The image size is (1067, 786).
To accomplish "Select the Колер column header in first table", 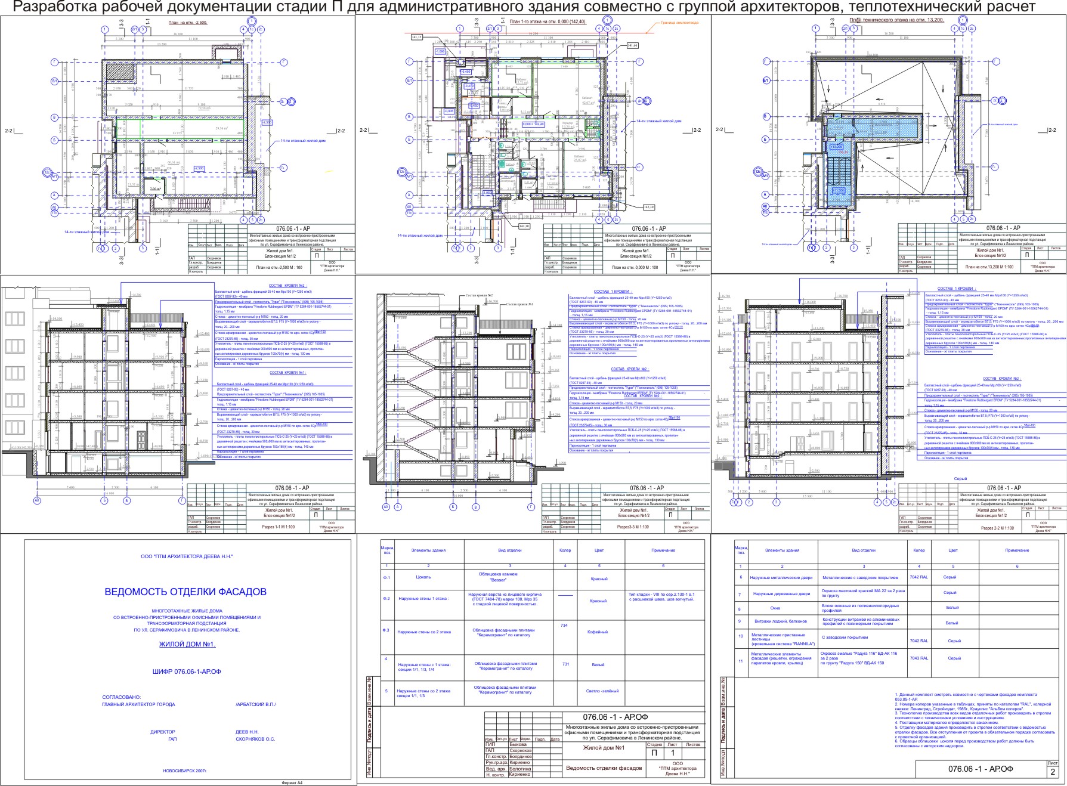I will pos(565,550).
